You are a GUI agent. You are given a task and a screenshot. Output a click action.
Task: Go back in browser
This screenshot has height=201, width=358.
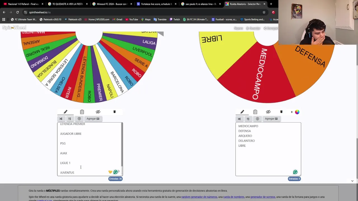[x=4, y=12]
